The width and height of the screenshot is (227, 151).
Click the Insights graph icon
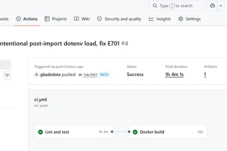click(151, 19)
